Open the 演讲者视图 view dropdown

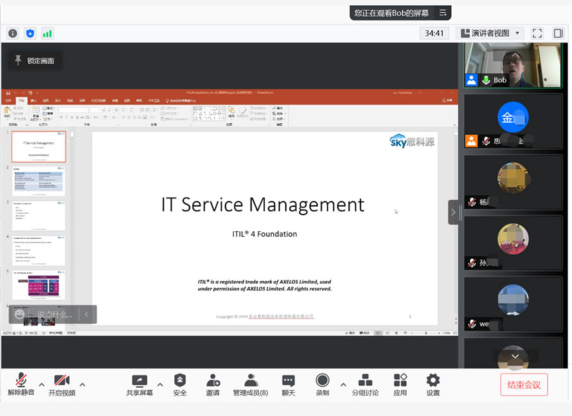point(490,33)
